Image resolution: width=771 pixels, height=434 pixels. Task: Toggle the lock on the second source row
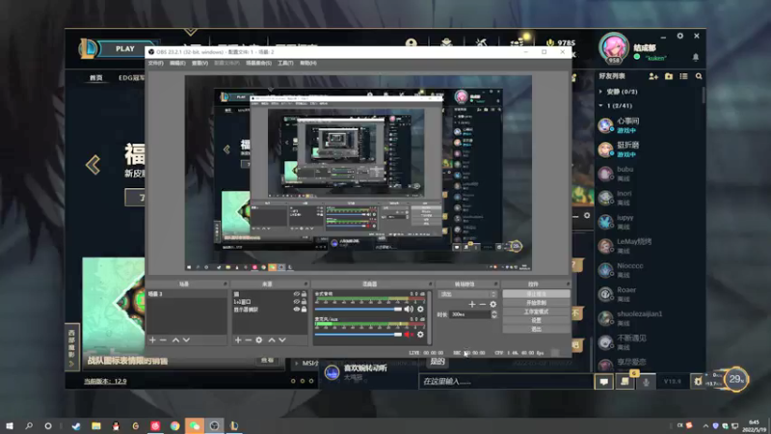coord(304,302)
